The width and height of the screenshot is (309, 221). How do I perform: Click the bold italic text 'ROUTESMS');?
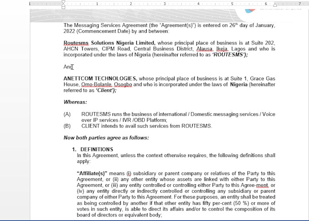(x=230, y=54)
